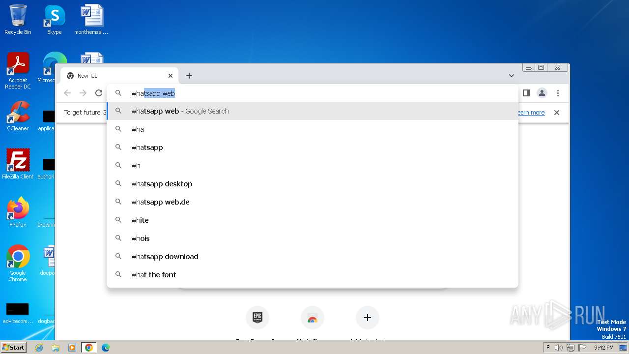The height and width of the screenshot is (354, 629).
Task: Click the Chrome reload button
Action: pos(99,93)
